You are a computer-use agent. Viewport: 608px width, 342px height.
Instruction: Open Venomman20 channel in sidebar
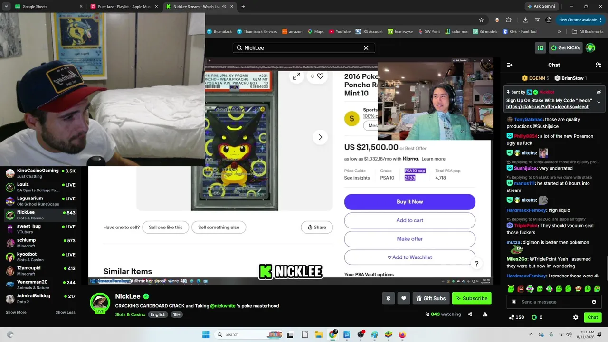tap(40, 285)
